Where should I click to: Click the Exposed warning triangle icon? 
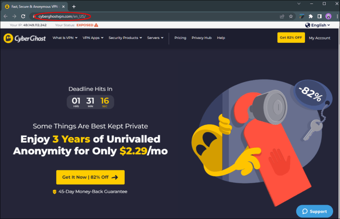(x=96, y=25)
